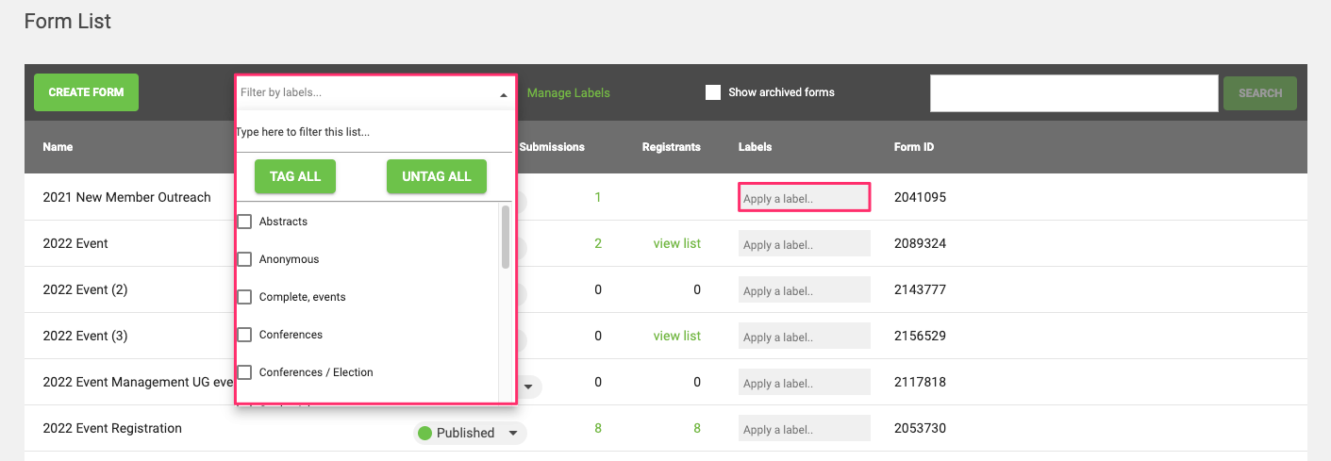Tick the Complete, events checkbox
This screenshot has height=461, width=1331.
(244, 297)
